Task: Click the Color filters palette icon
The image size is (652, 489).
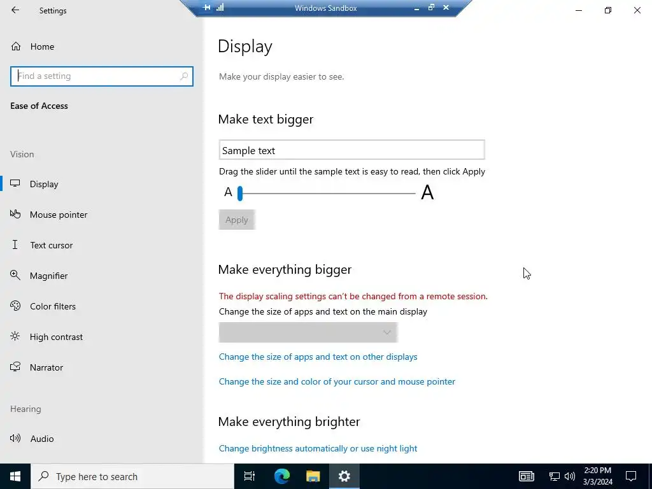Action: point(15,306)
